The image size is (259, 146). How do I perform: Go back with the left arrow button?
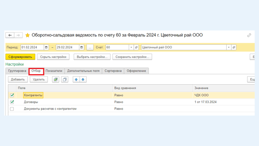coord(10,35)
